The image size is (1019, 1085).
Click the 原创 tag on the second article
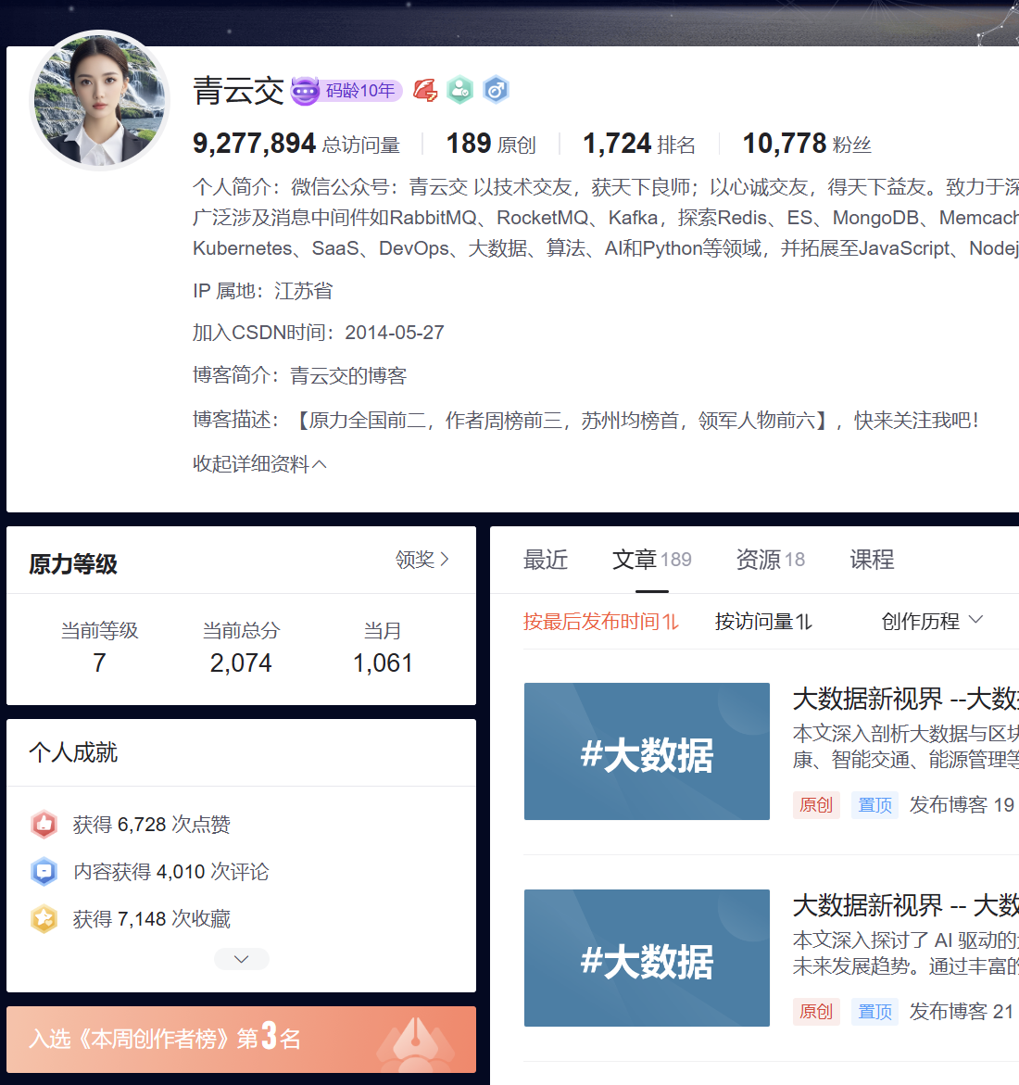pyautogui.click(x=816, y=1012)
